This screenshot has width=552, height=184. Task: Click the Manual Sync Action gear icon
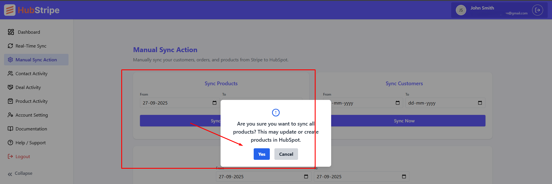coord(10,60)
